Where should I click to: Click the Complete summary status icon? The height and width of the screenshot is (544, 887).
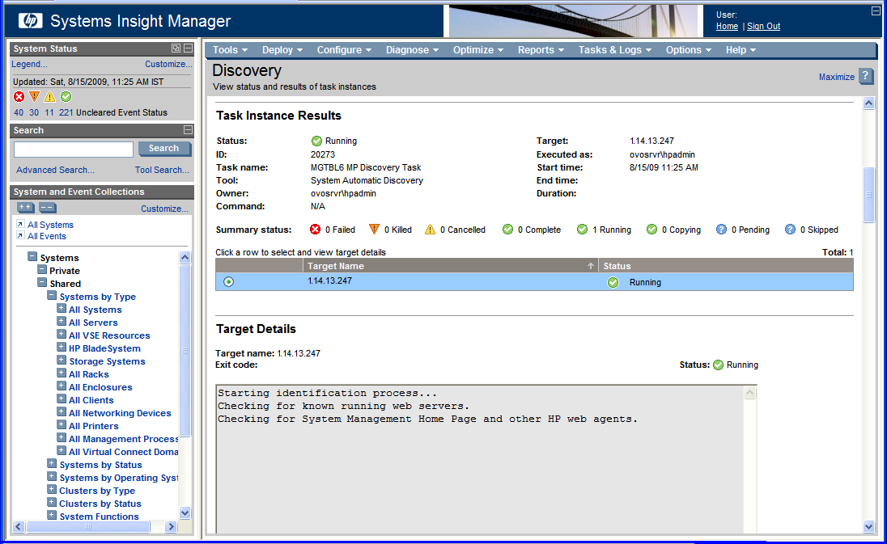pyautogui.click(x=507, y=230)
